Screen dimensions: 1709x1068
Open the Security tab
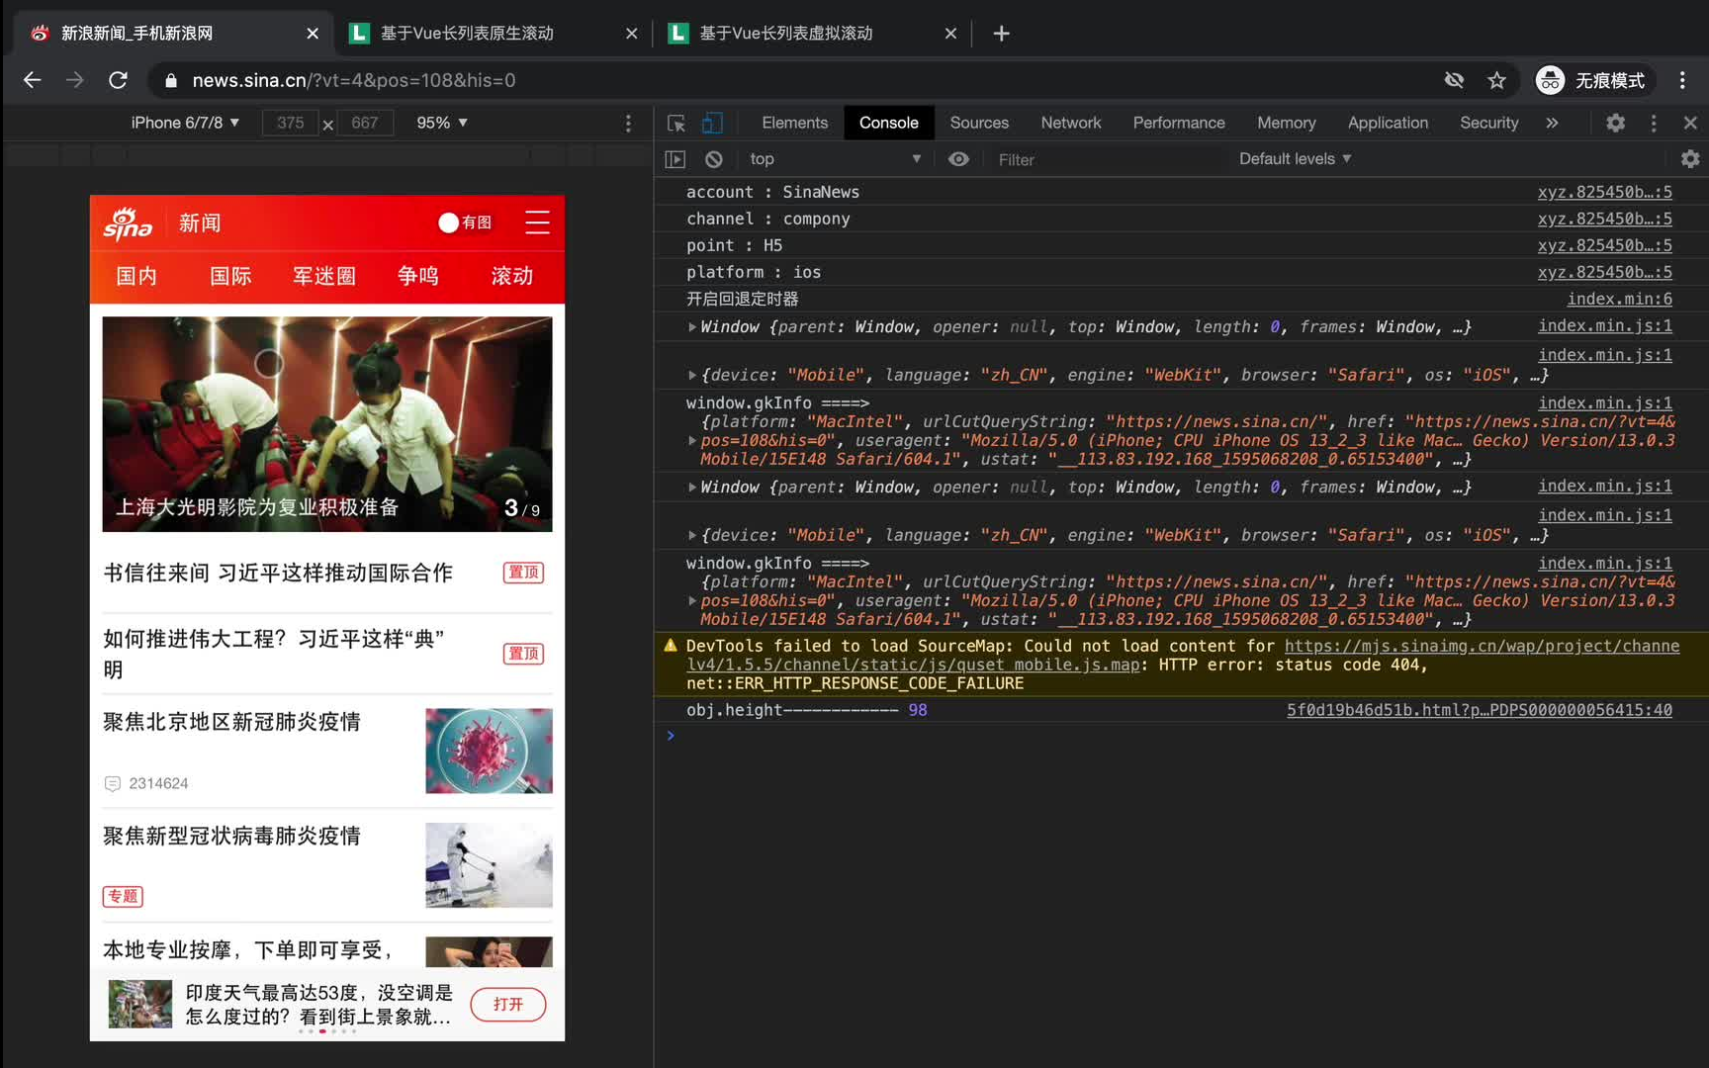coord(1488,123)
